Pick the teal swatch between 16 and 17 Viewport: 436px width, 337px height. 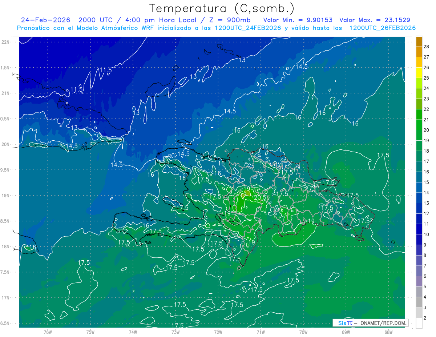(419, 167)
